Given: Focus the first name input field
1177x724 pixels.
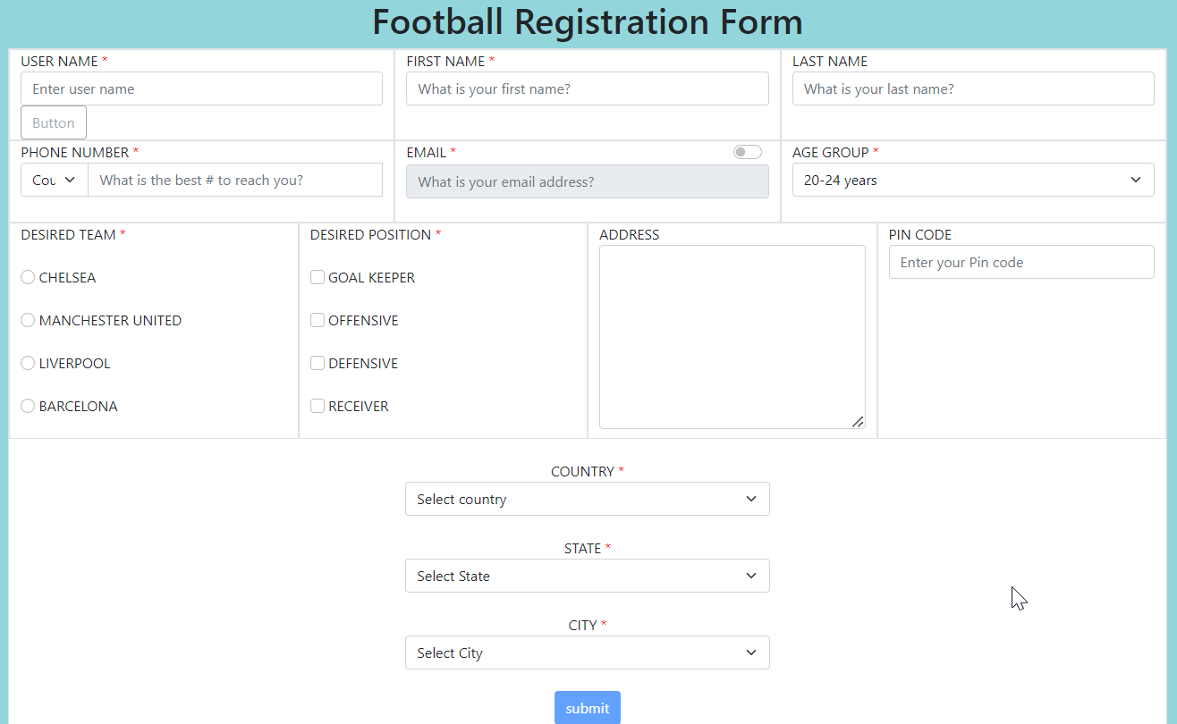Looking at the screenshot, I should [587, 88].
